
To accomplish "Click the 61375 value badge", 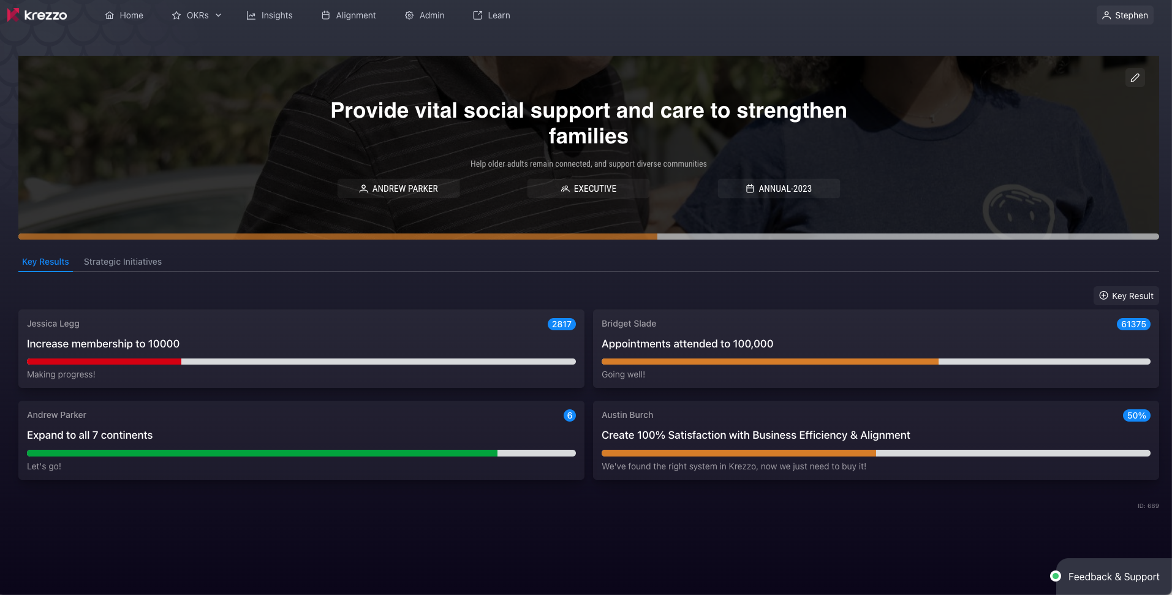I will point(1133,324).
